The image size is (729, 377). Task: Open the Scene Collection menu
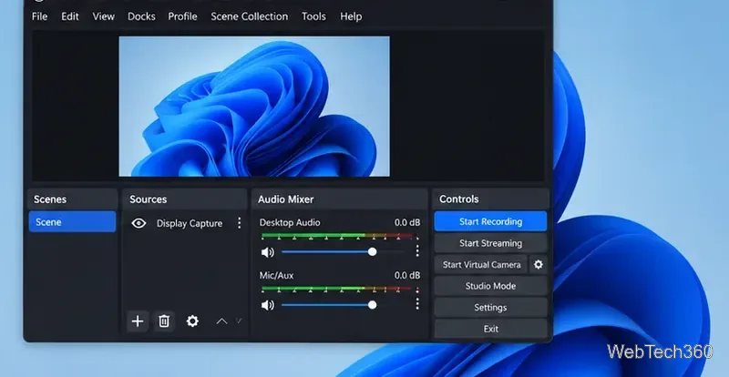[x=249, y=16]
